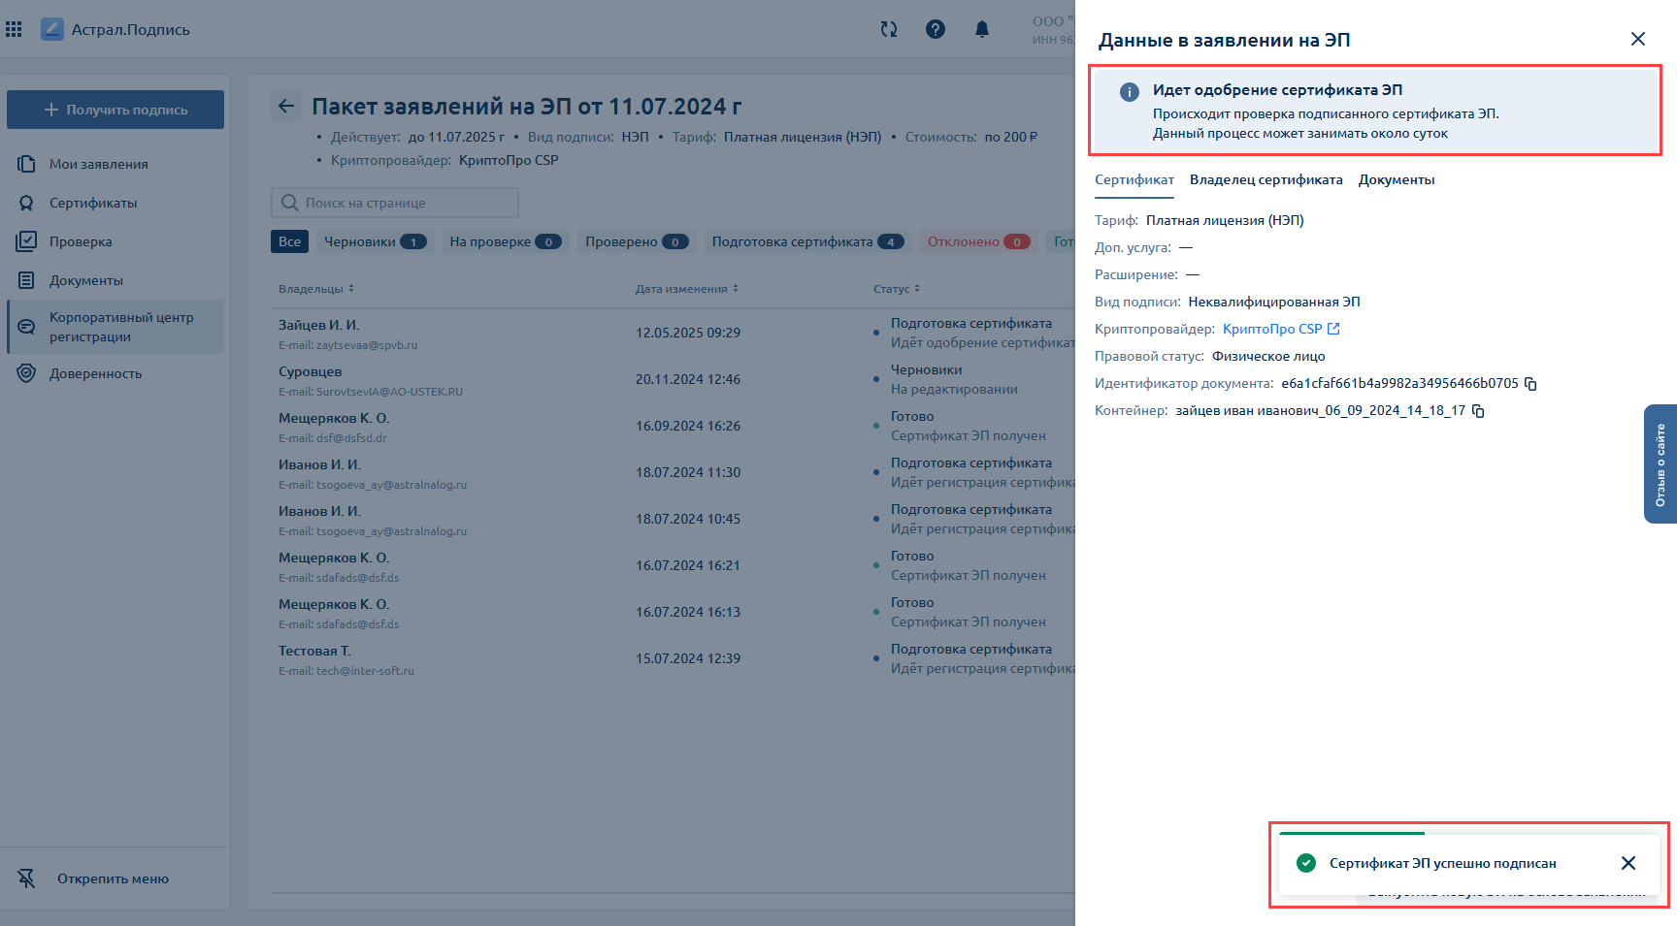Viewport: 1677px width, 926px height.
Task: Open the Тестовая Т. application row
Action: coord(674,658)
